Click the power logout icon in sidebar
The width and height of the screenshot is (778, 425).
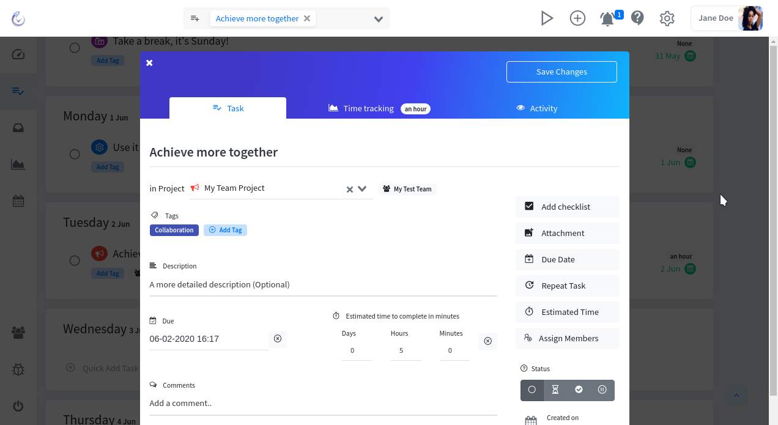tap(18, 406)
